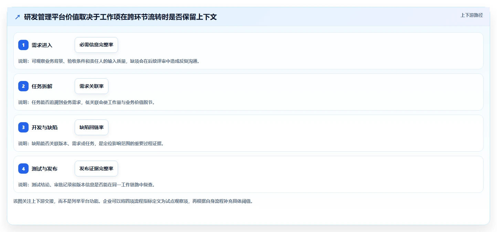Screen dimensions: 497x232
Task: Click the 上下游路径 label
Action: pyautogui.click(x=472, y=15)
